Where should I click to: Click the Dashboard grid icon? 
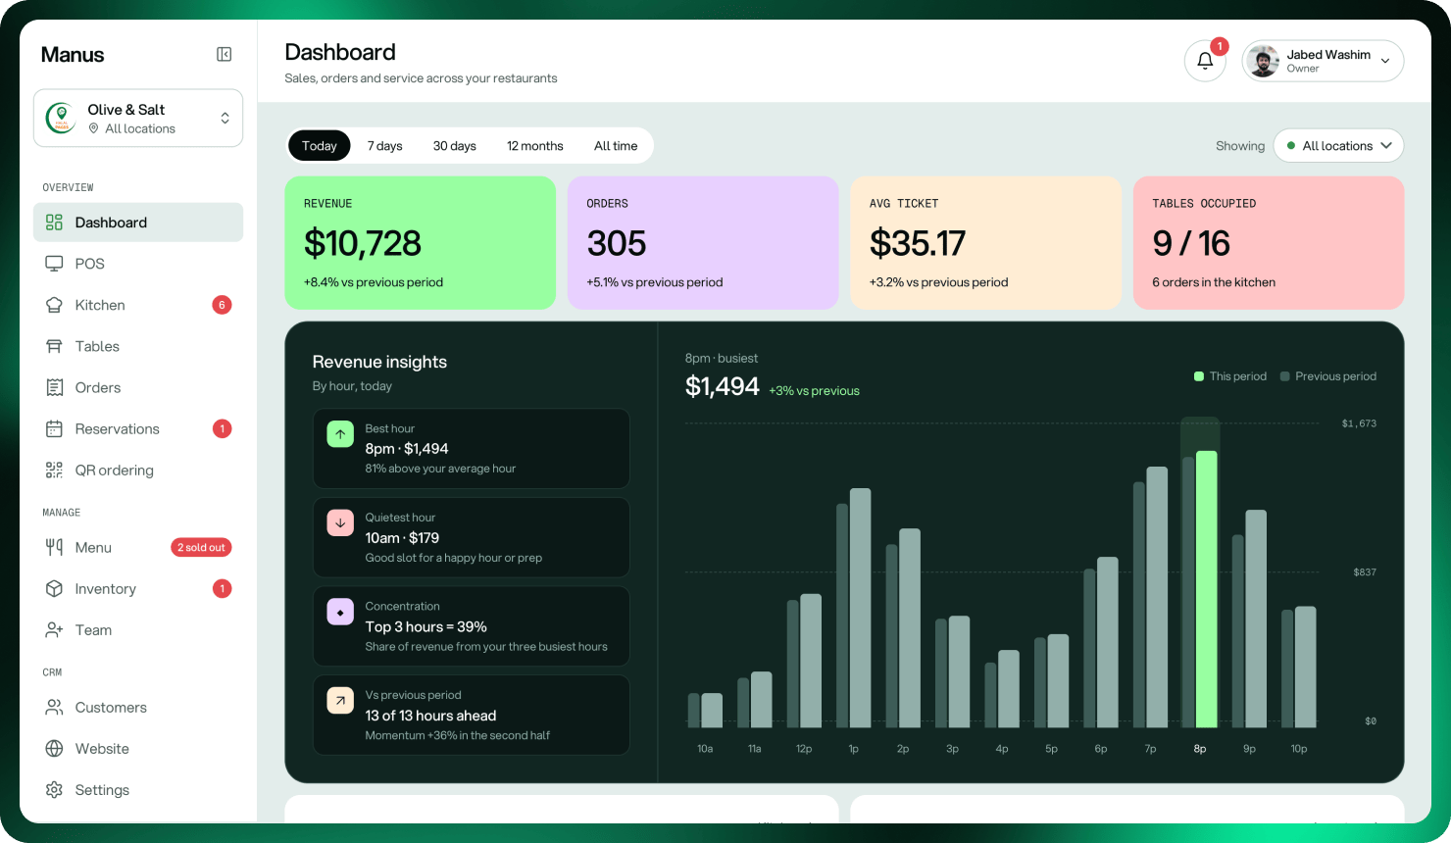54,223
